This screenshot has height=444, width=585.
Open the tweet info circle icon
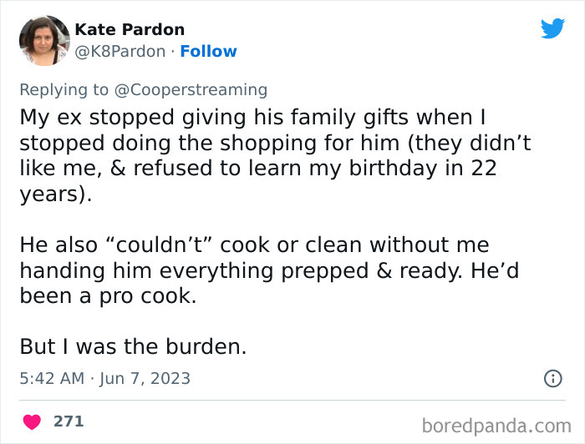point(552,379)
